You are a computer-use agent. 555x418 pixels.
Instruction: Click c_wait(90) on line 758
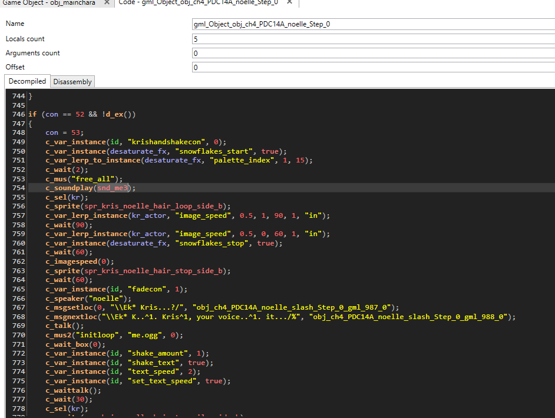click(x=69, y=225)
